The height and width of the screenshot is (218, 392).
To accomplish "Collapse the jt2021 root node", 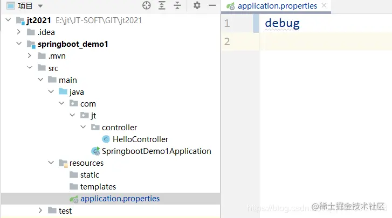I will [x=8, y=20].
